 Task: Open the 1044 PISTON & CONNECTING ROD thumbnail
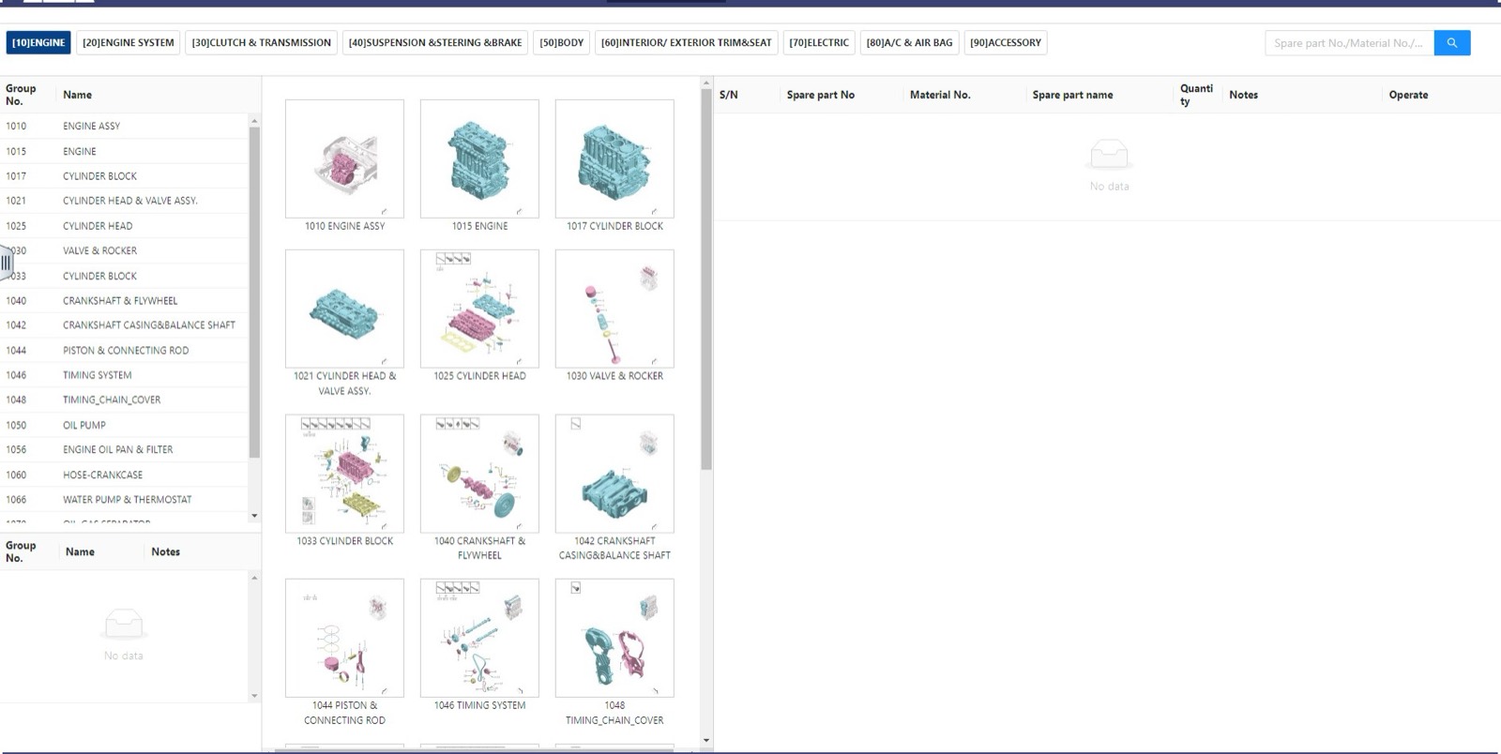(x=344, y=638)
